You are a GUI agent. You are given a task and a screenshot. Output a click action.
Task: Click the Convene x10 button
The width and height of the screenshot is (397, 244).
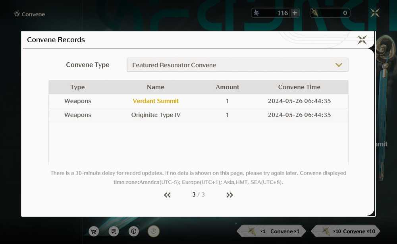pos(346,231)
